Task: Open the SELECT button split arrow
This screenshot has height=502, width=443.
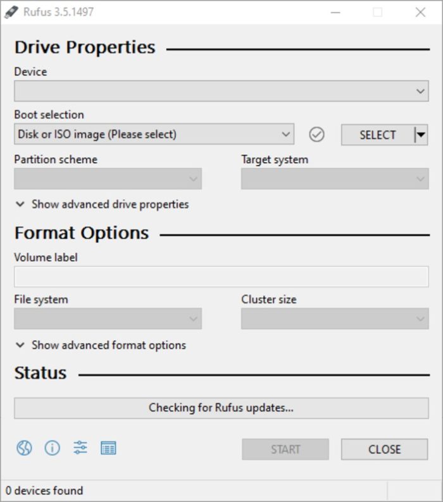Action: pos(421,135)
